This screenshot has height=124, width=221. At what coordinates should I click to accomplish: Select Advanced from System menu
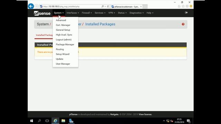coord(61,20)
